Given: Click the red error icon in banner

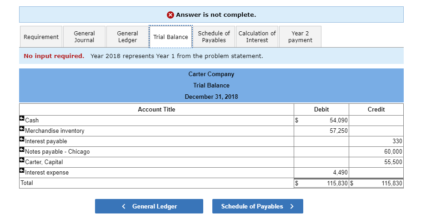Looking at the screenshot, I should [x=170, y=15].
